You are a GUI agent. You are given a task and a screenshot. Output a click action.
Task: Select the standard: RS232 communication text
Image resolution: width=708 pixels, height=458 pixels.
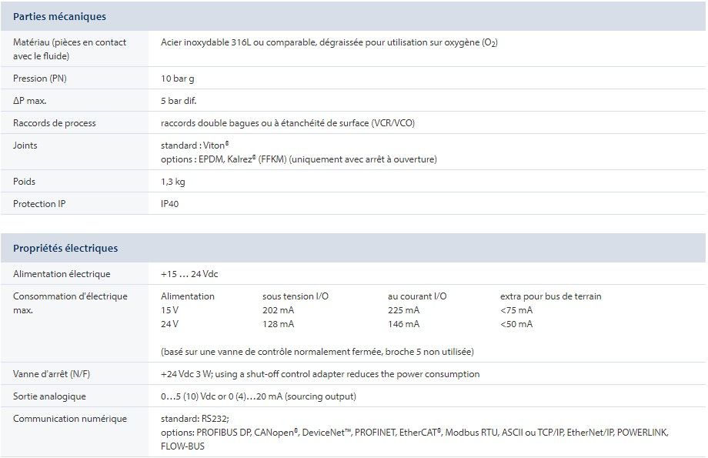(x=195, y=419)
